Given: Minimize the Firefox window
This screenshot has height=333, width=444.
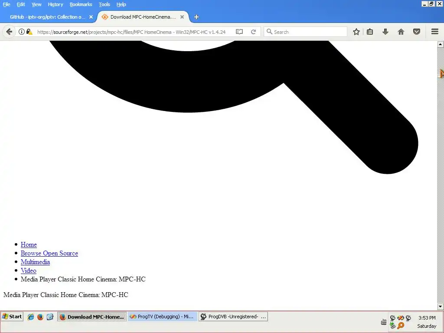Looking at the screenshot, I should click(424, 4).
